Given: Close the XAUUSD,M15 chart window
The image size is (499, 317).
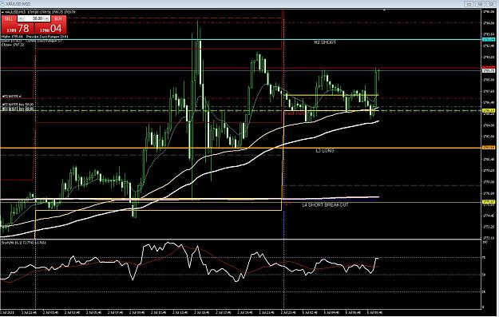Looking at the screenshot, I should [x=492, y=4].
